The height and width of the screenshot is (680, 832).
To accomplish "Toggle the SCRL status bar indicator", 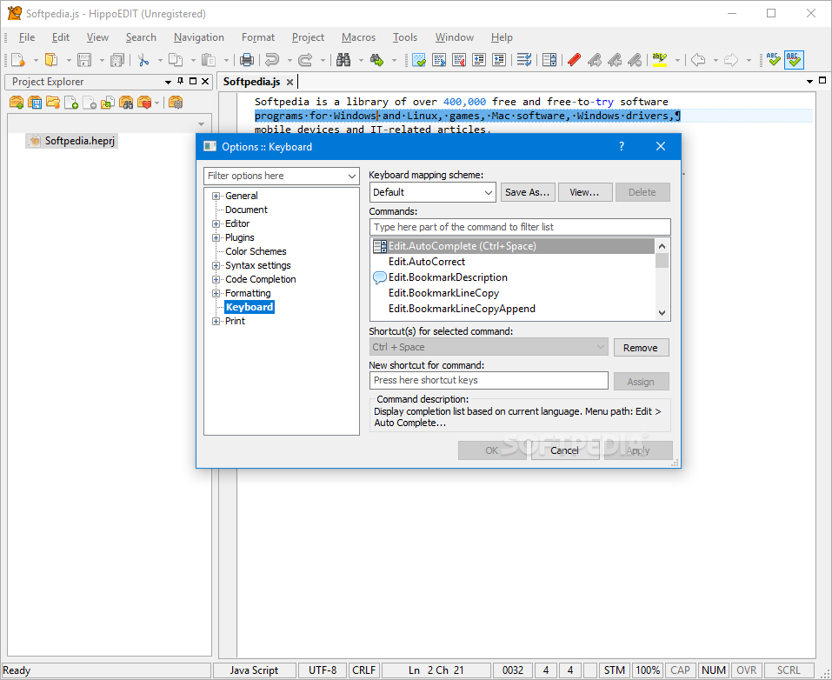I will [789, 670].
